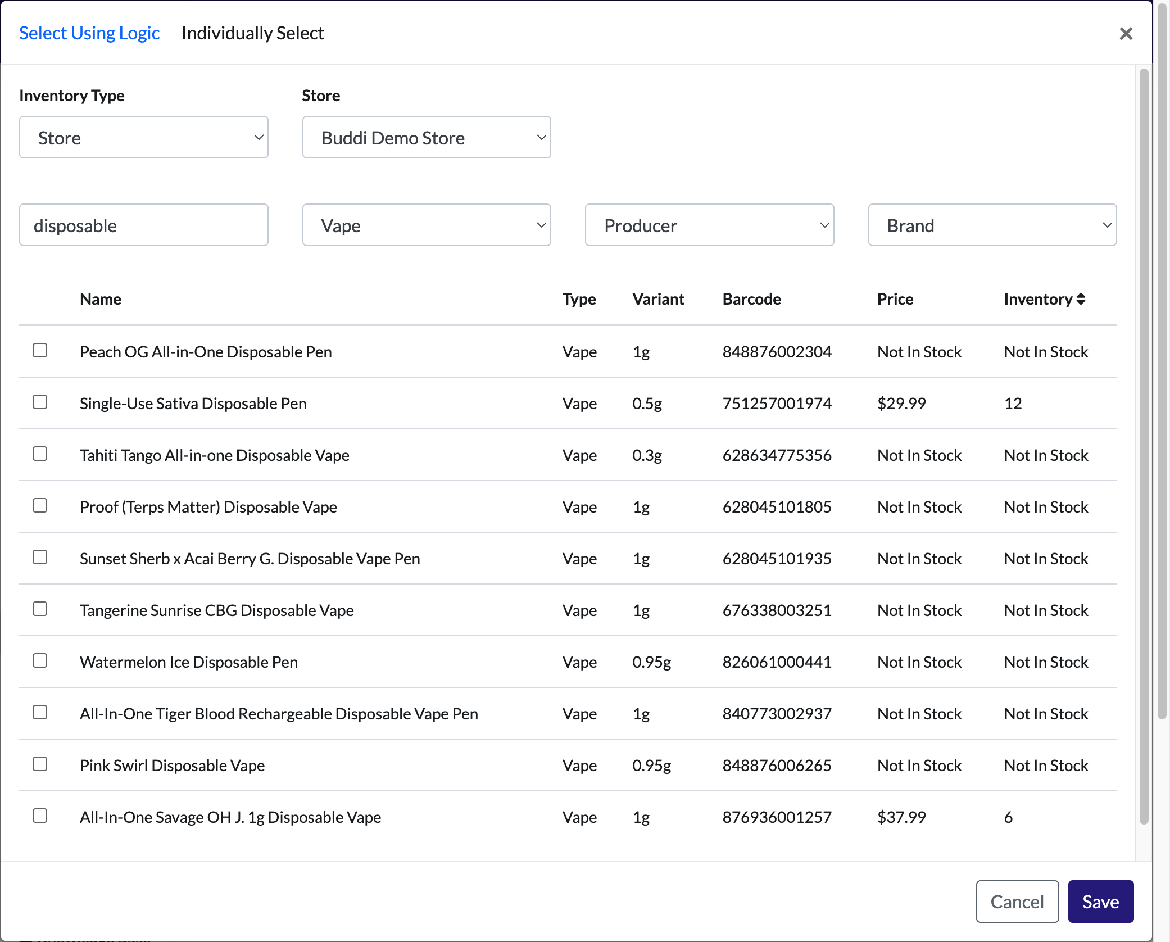Open the Inventory Type dropdown
1170x942 pixels.
[144, 138]
